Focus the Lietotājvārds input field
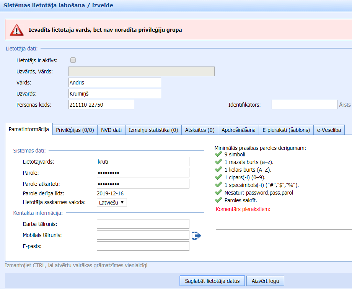The width and height of the screenshot is (352, 289). [143, 162]
